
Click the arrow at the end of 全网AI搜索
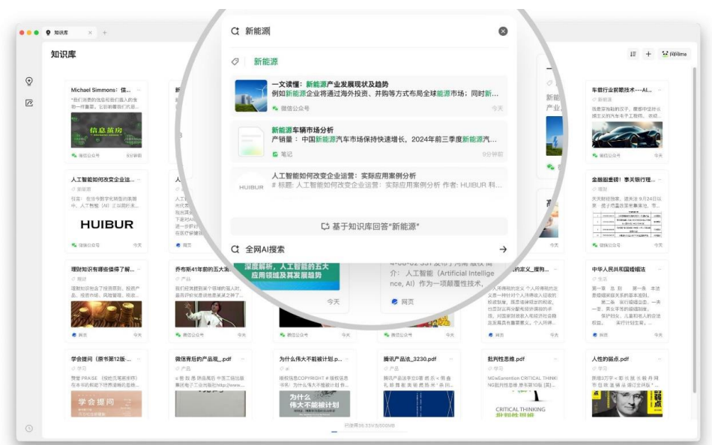tap(503, 249)
